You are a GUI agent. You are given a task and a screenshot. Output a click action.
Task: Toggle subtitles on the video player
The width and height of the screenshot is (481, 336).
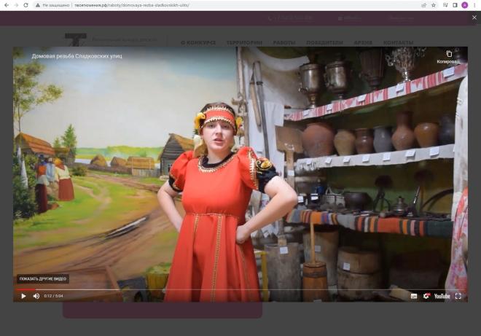coord(414,296)
